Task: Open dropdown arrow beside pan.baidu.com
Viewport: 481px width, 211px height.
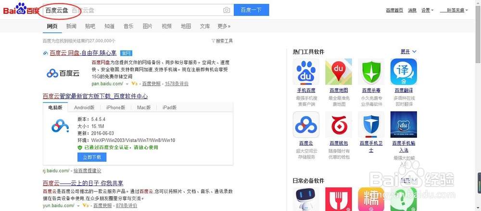Action: (x=127, y=84)
